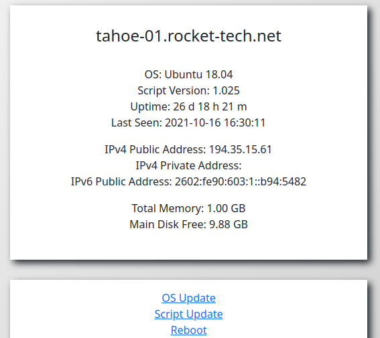Click the Script Version 1.025 text
This screenshot has width=380, height=338.
tap(188, 91)
